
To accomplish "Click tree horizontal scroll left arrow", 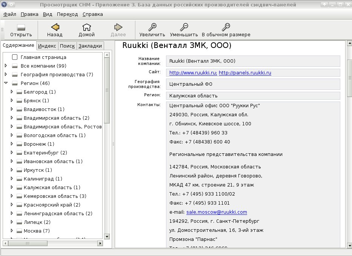I will pos(5,243).
